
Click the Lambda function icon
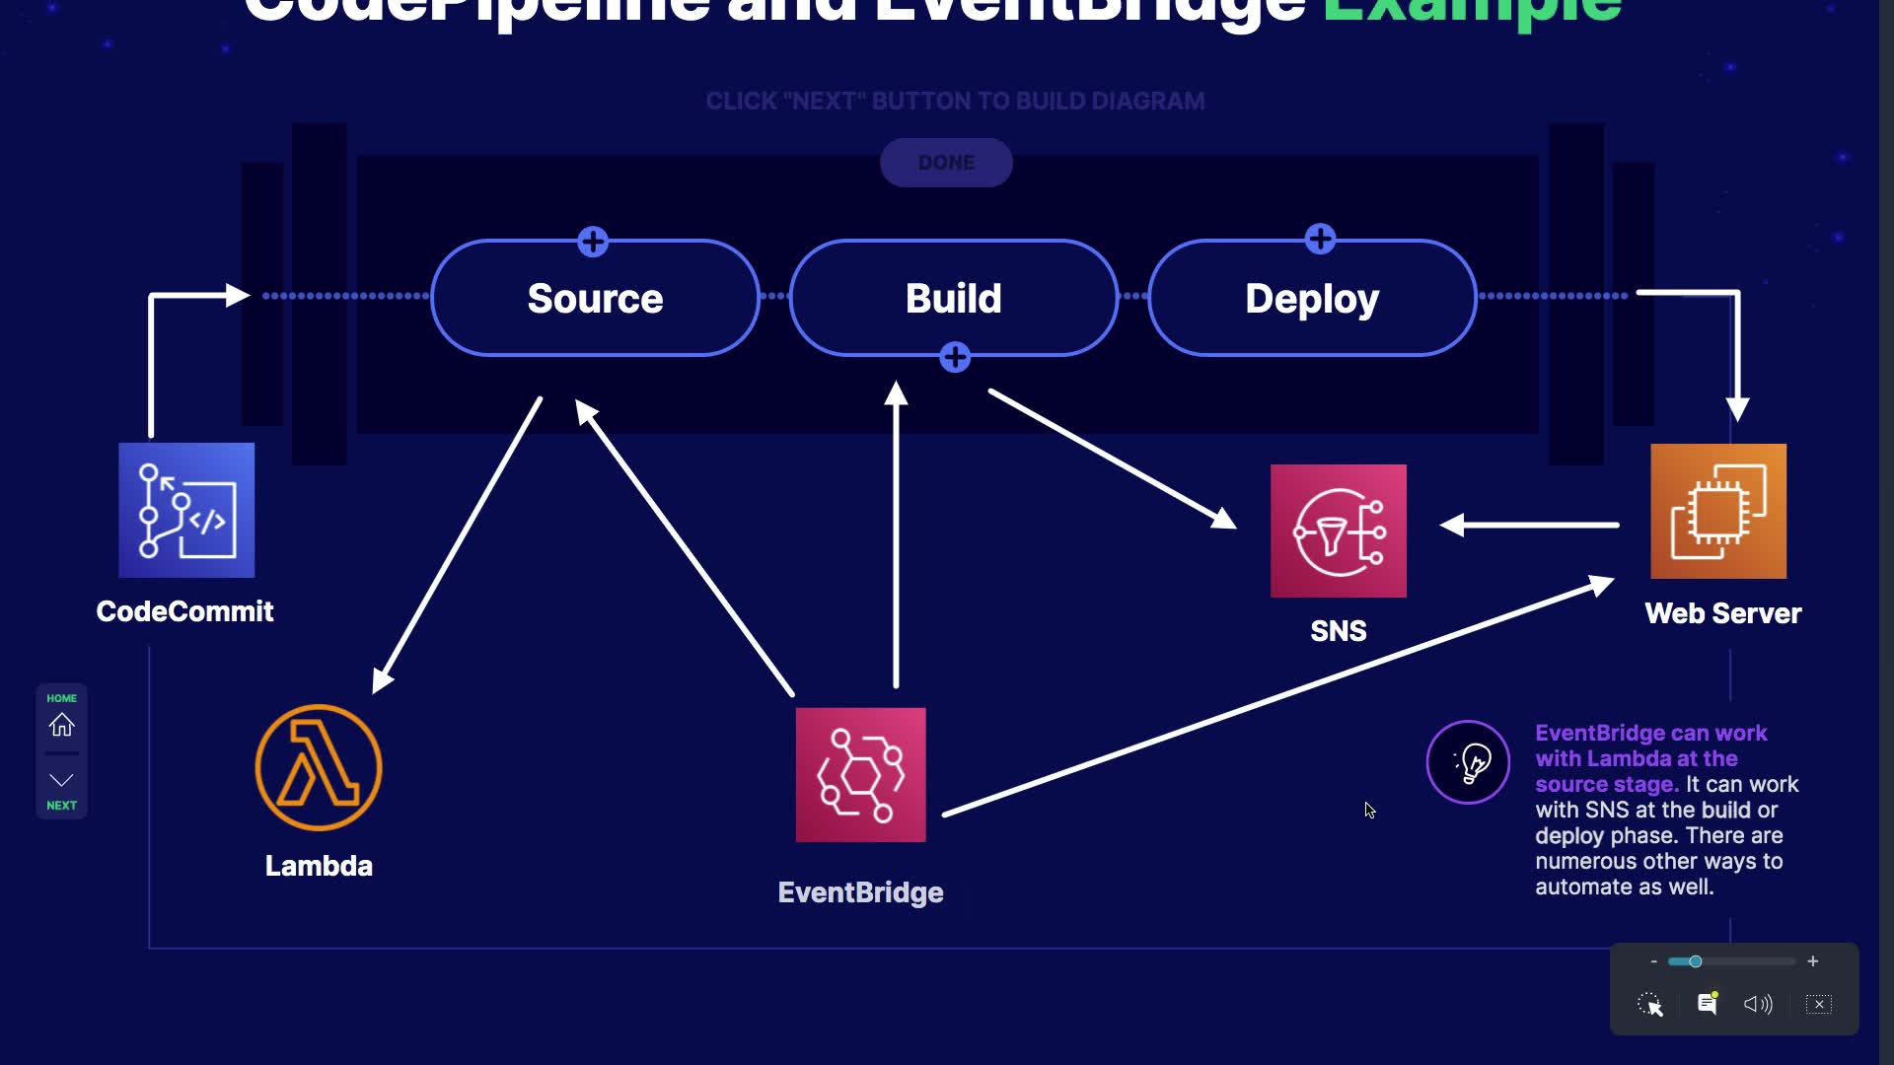pos(318,767)
